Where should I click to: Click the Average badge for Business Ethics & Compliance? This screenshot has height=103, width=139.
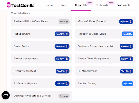click(x=64, y=22)
